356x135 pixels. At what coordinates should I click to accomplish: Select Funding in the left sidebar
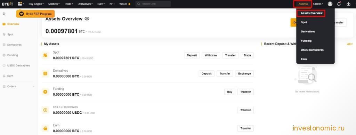click(10, 55)
